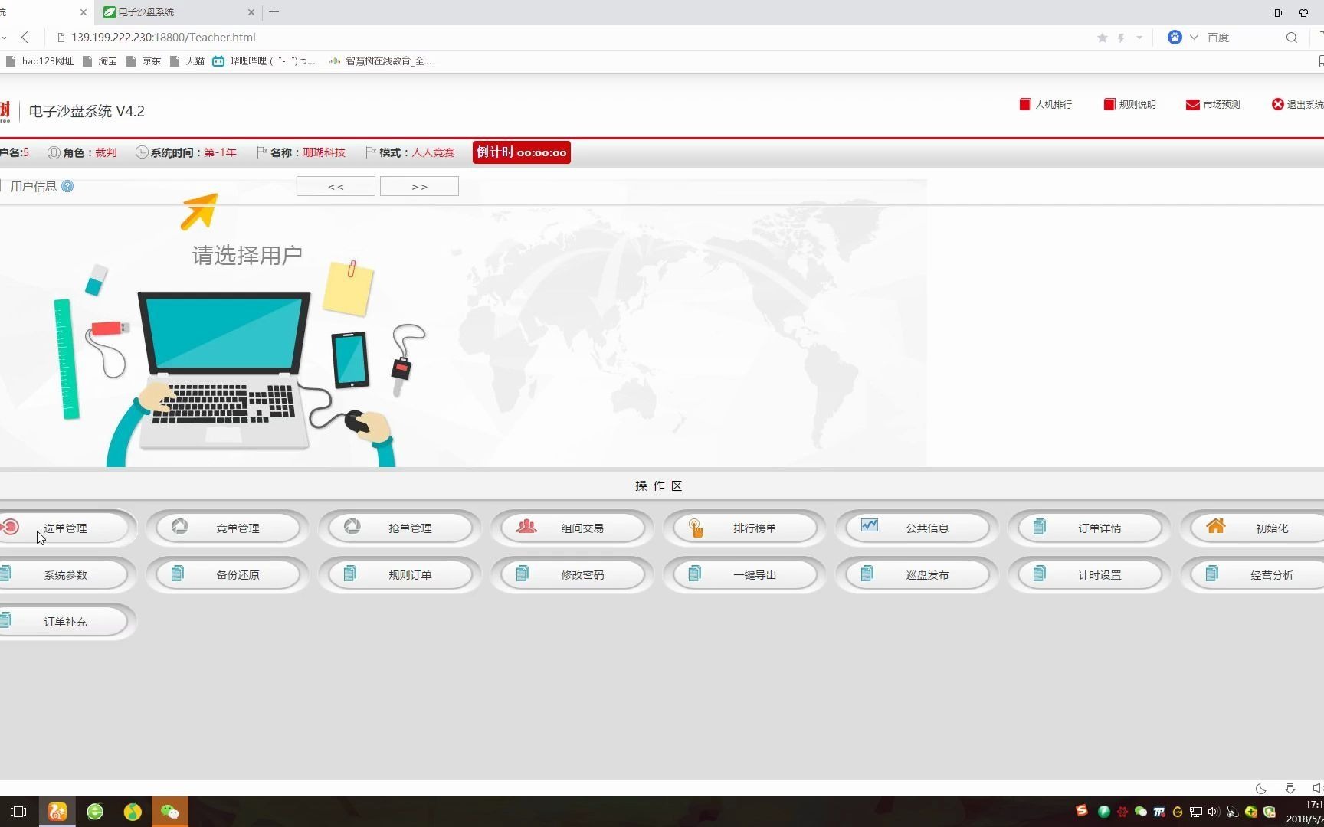Image resolution: width=1324 pixels, height=827 pixels.
Task: Open 选单管理 in the operation area
Action: (64, 528)
